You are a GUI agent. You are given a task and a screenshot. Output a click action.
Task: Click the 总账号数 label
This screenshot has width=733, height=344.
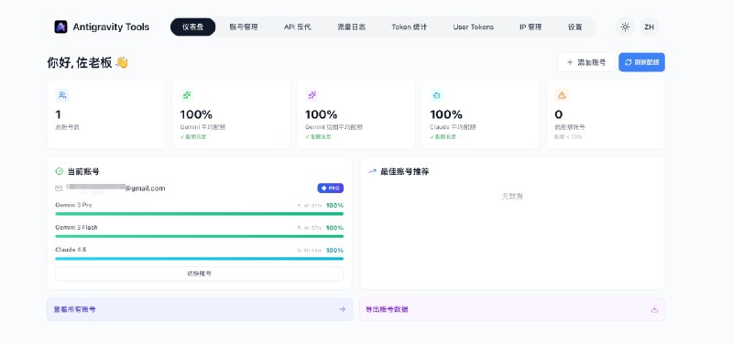click(x=67, y=127)
